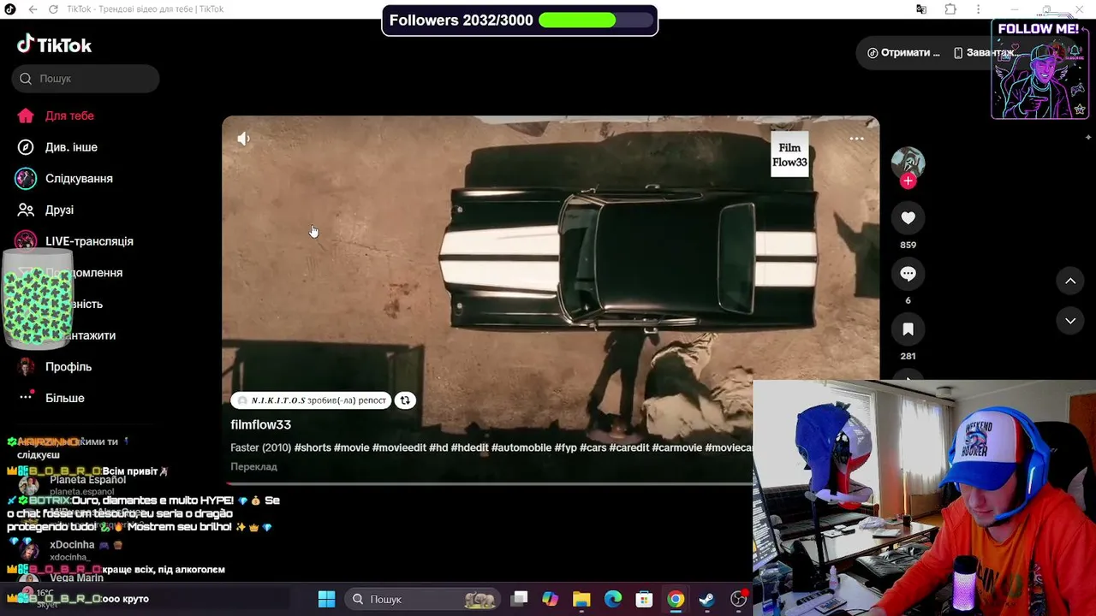Click the #fyp hashtag
This screenshot has height=616, width=1096.
[565, 447]
